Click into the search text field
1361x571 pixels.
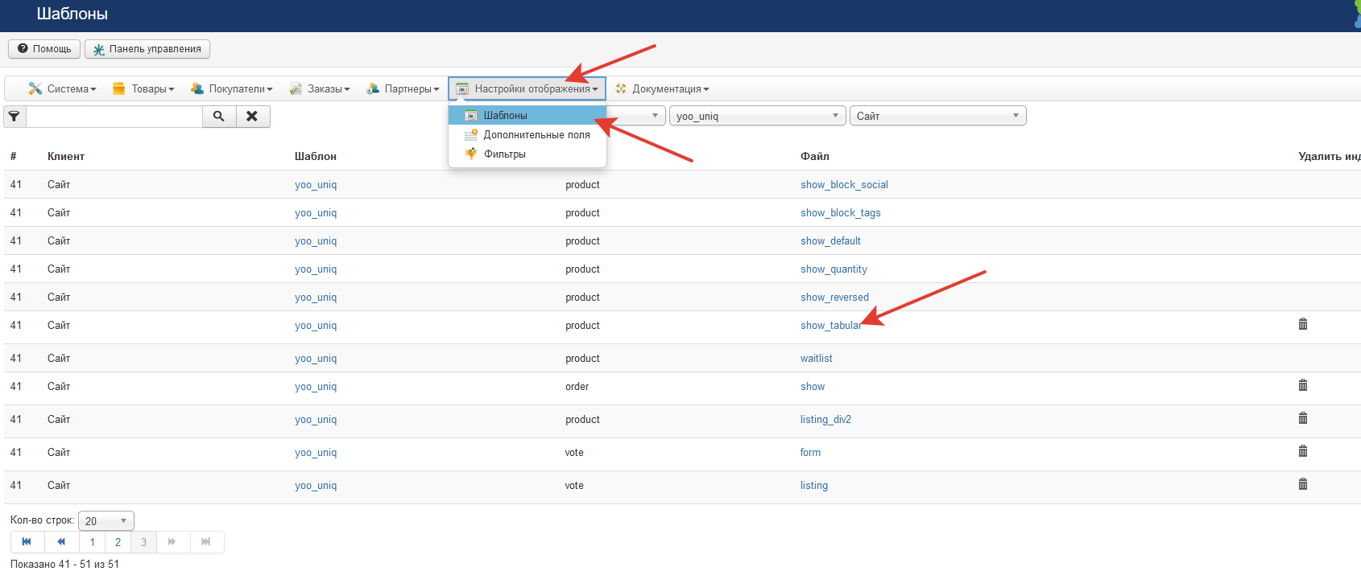tap(114, 117)
